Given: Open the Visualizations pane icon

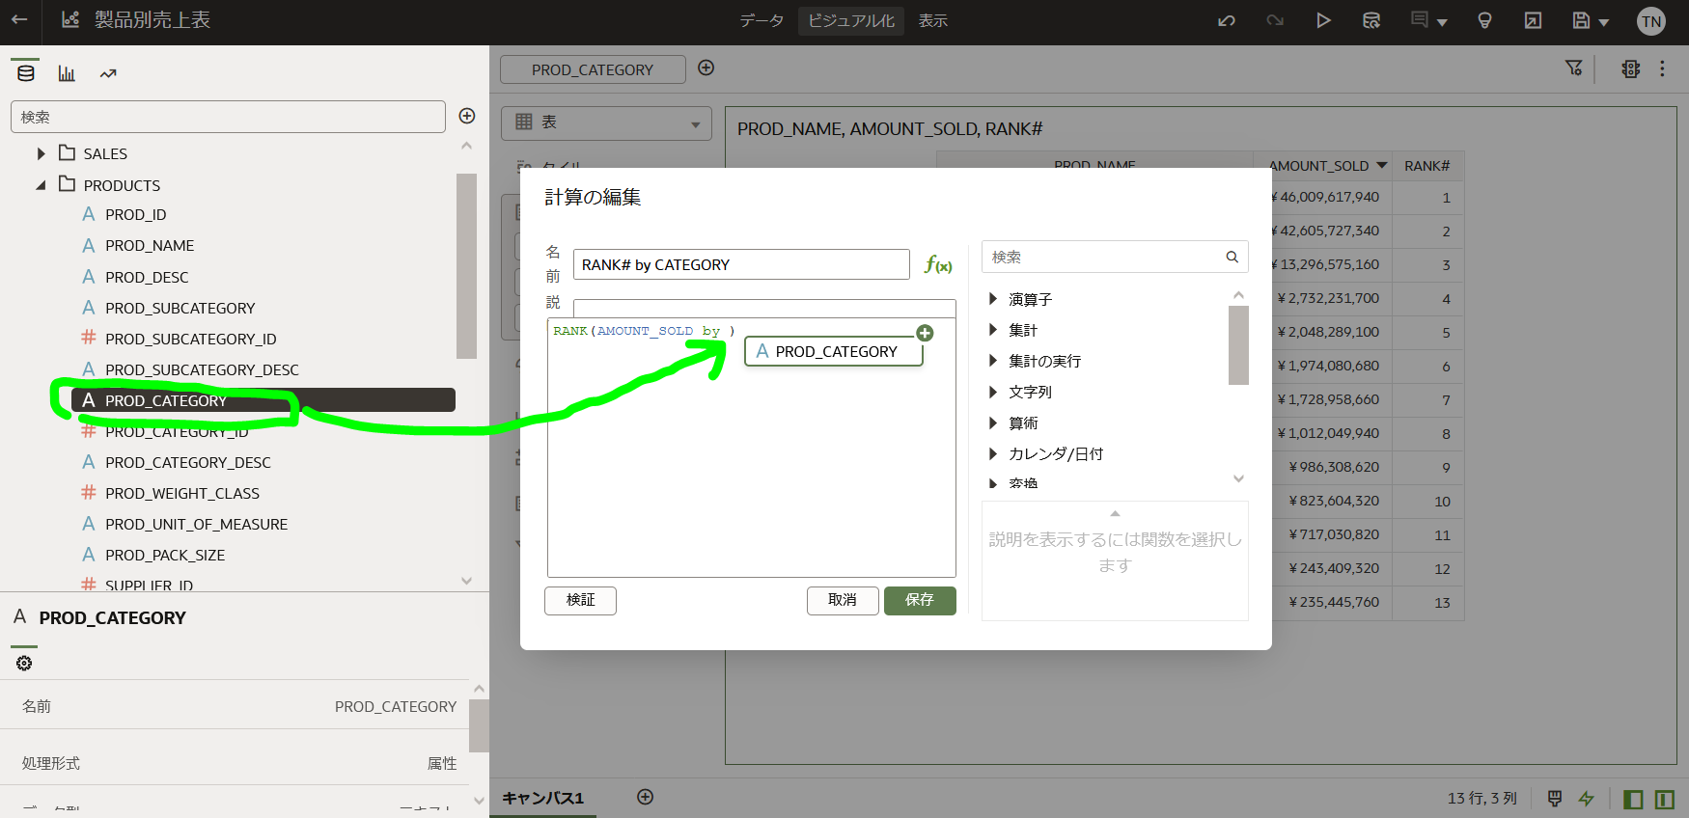Looking at the screenshot, I should coord(67,73).
